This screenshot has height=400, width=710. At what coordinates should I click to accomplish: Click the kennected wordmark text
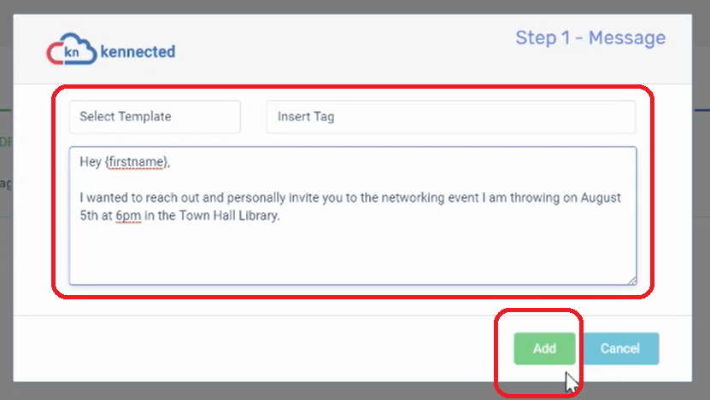click(138, 51)
